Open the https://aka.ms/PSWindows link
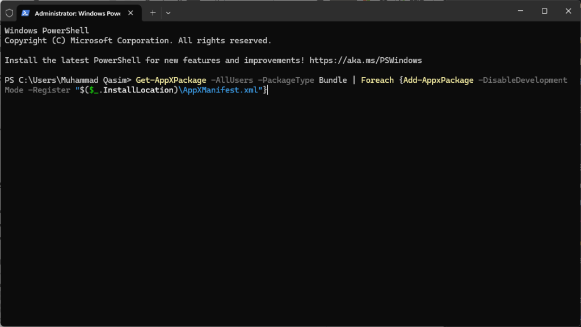Viewport: 581px width, 327px height. [x=365, y=60]
